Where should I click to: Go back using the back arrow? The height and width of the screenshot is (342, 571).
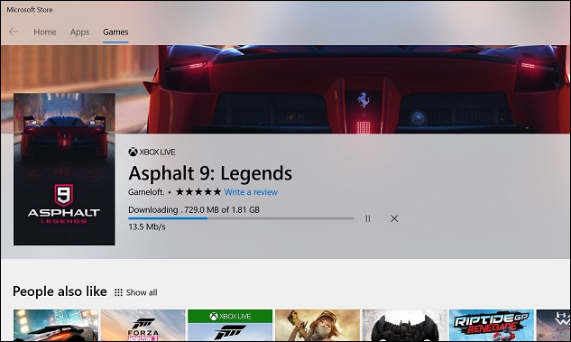point(14,32)
